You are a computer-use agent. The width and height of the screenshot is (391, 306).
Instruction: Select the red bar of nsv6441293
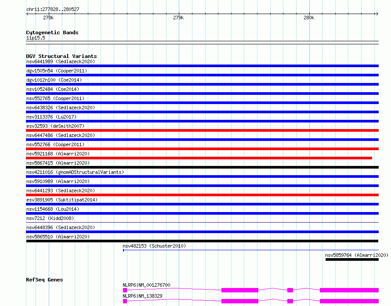point(202,195)
